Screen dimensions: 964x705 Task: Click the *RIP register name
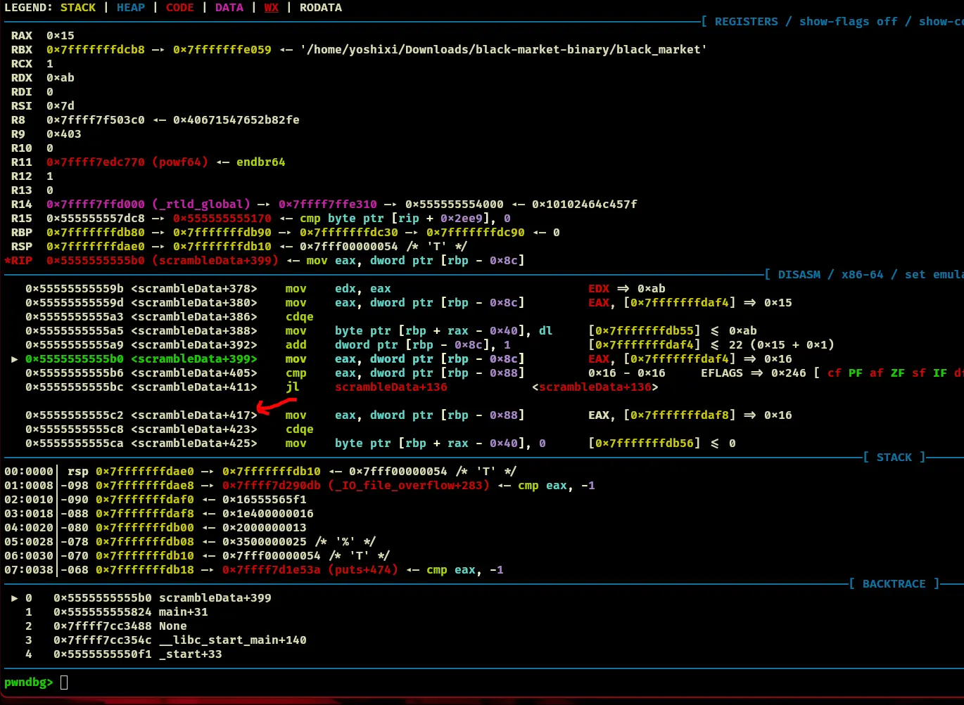click(19, 261)
